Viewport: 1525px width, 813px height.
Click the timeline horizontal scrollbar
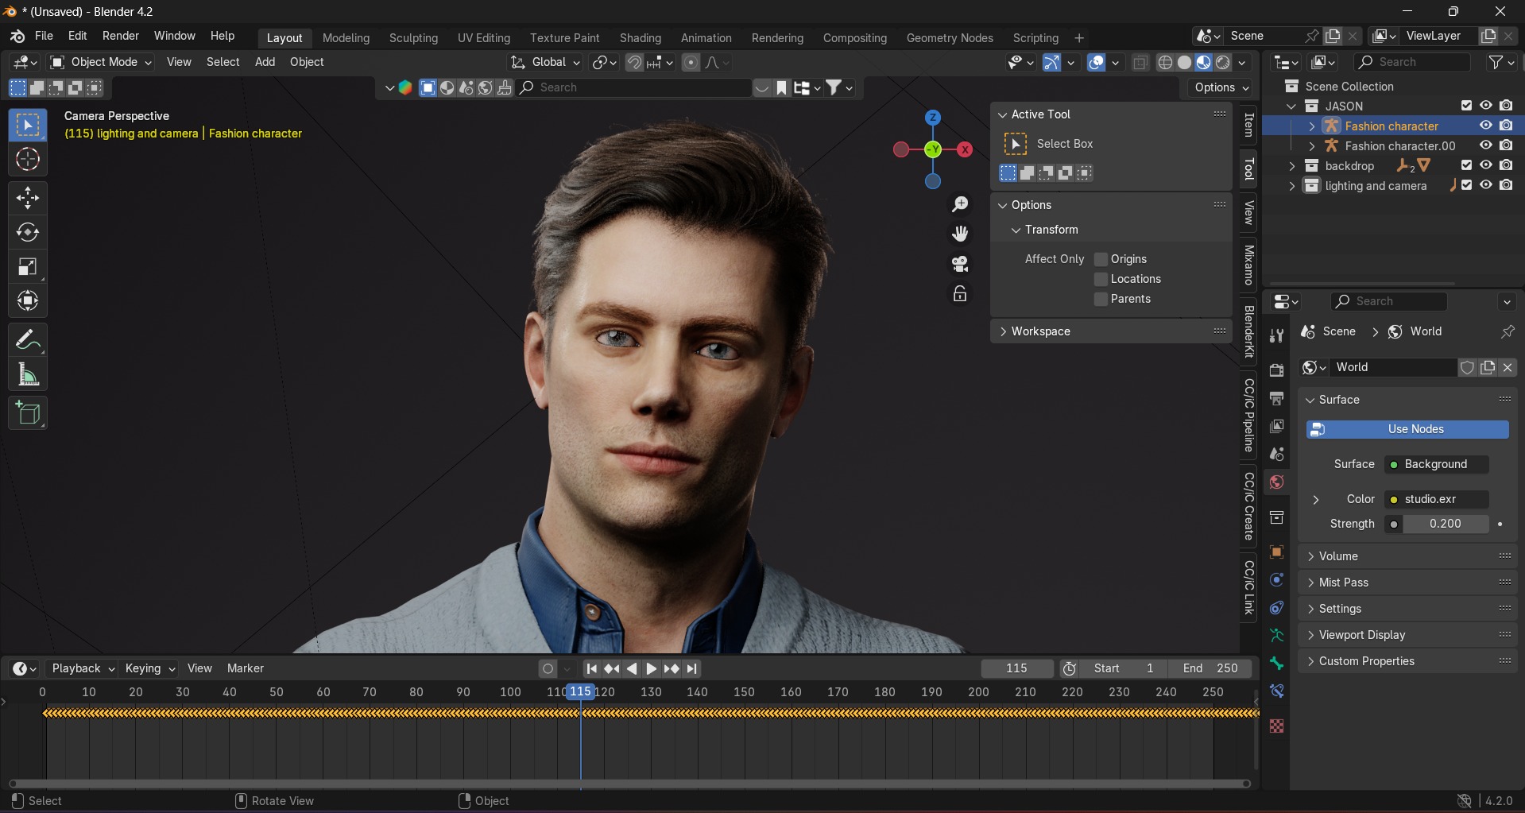[x=629, y=784]
